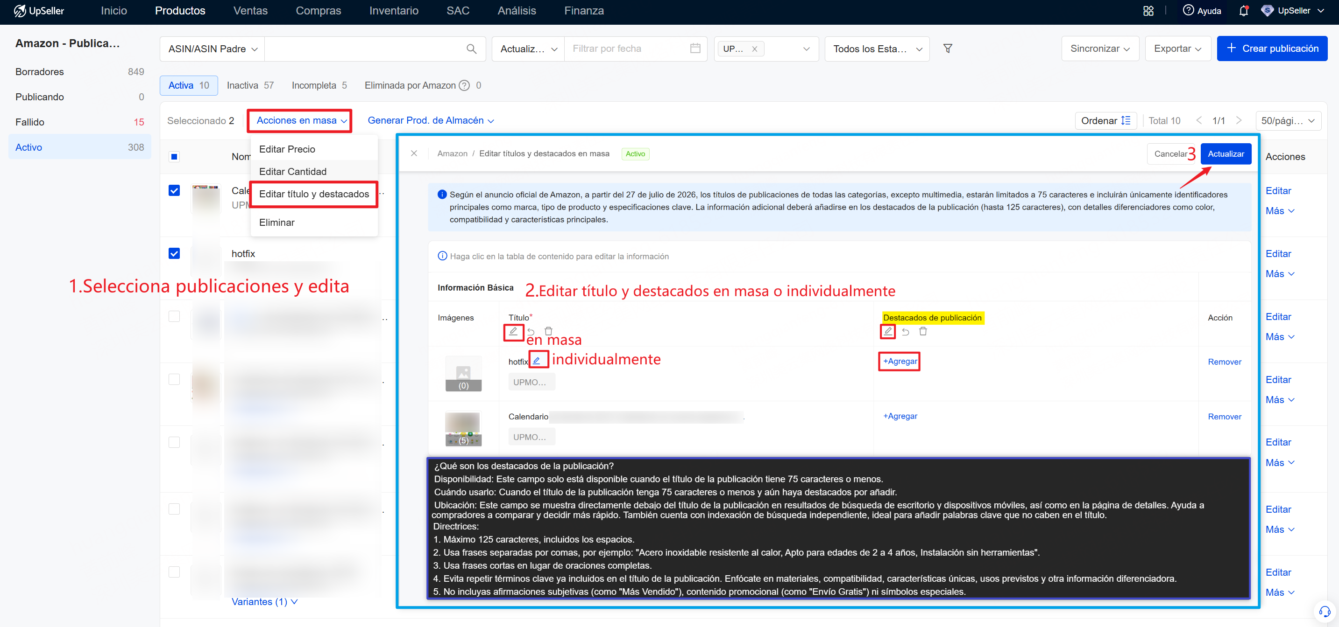The height and width of the screenshot is (627, 1339).
Task: Open the ASIN/ASIN Padre search type dropdown
Action: [x=213, y=49]
